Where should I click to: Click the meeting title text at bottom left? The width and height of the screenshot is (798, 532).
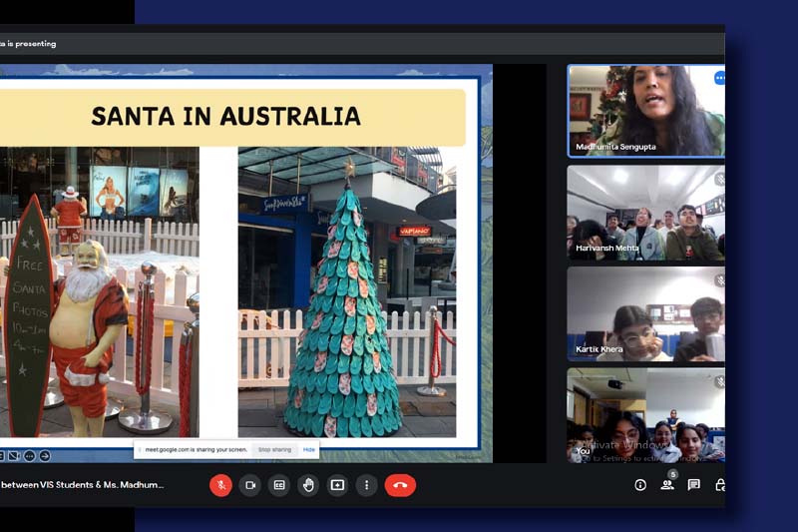pos(82,485)
